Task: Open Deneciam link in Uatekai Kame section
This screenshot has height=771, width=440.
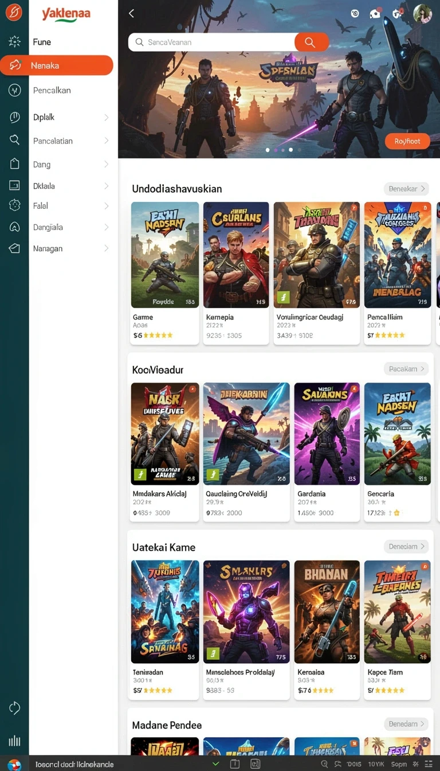Action: pos(406,546)
